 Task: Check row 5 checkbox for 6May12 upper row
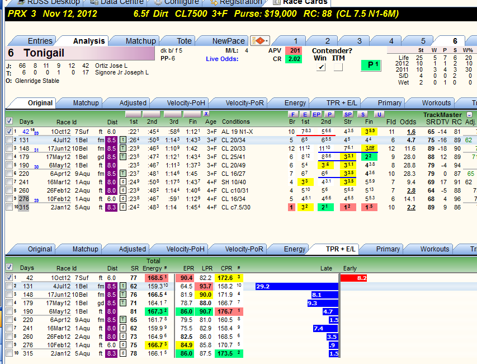tap(10, 165)
